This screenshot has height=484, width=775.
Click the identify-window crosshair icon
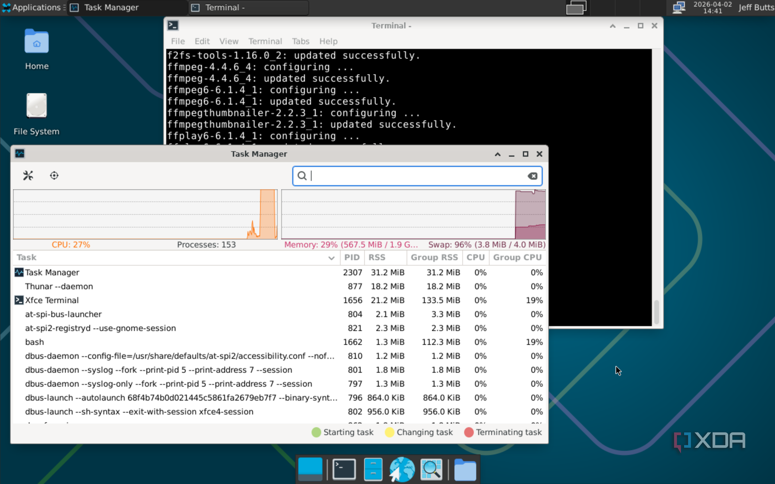point(54,175)
